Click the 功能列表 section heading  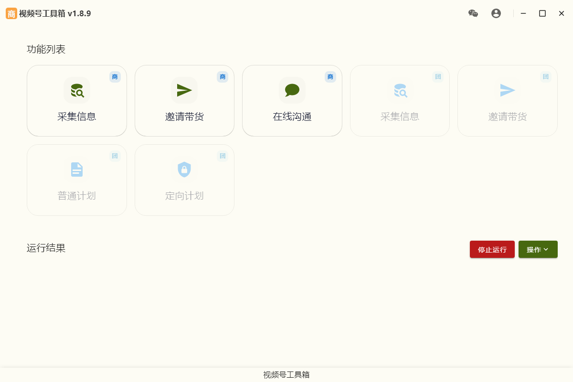click(x=46, y=49)
